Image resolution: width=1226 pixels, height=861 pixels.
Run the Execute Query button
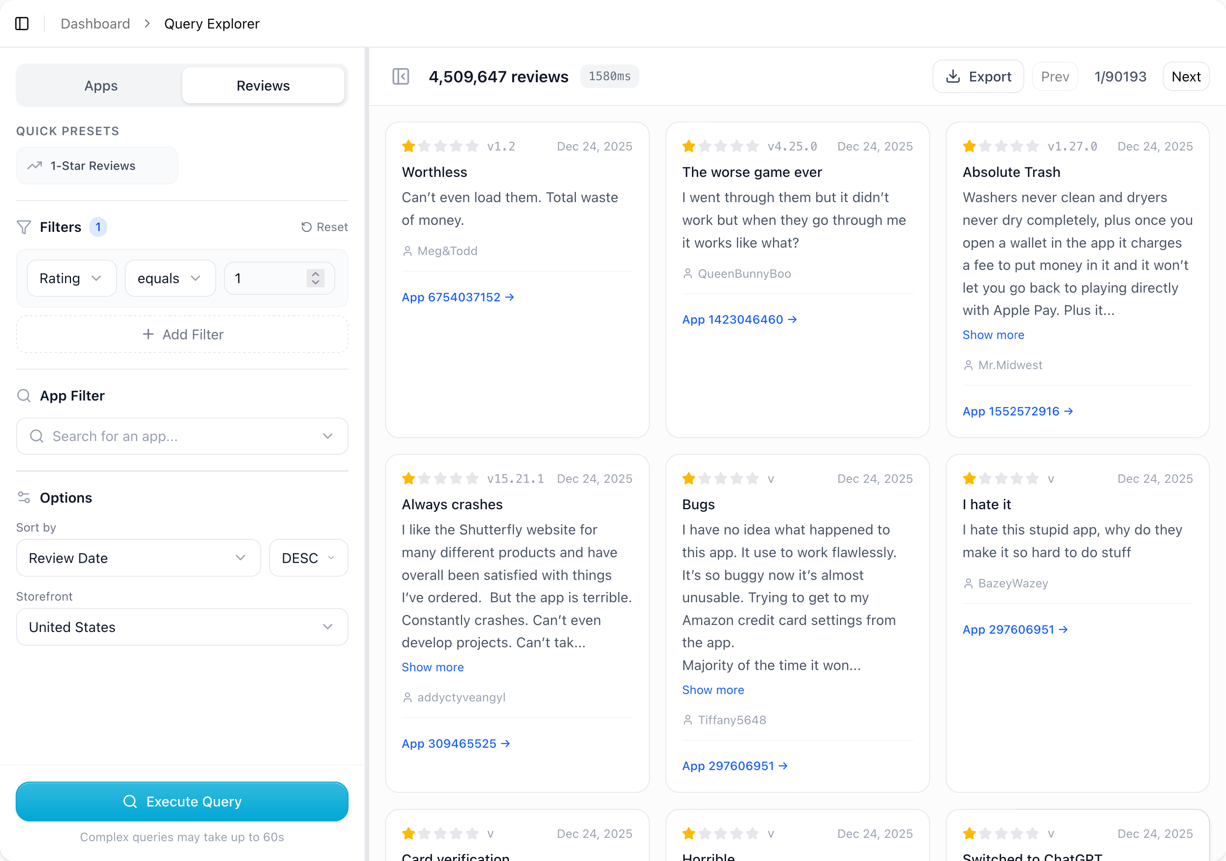point(181,802)
